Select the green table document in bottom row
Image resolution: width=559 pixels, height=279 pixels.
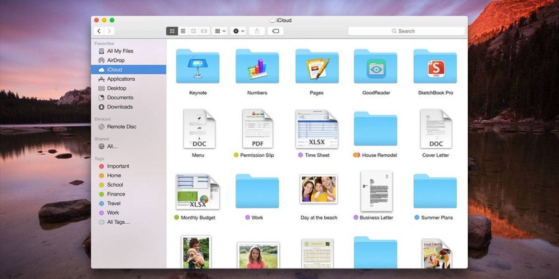pyautogui.click(x=317, y=254)
